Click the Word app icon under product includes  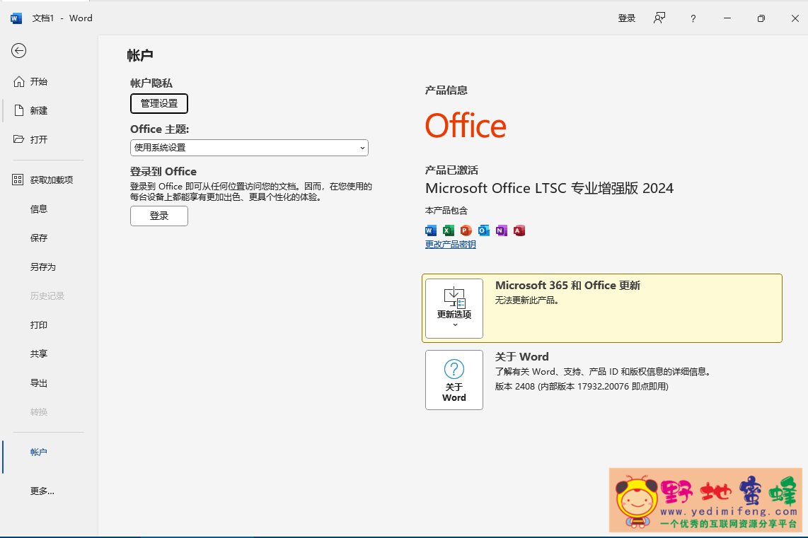coord(431,230)
